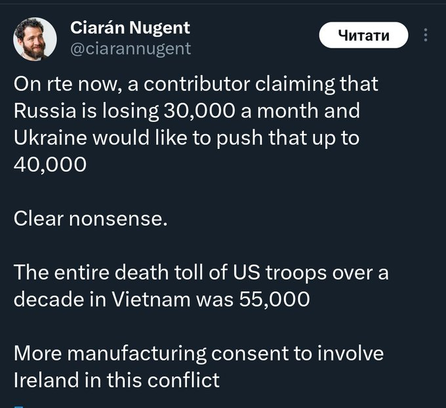
Task: Click the "30,000 a month" text
Action: (x=219, y=111)
